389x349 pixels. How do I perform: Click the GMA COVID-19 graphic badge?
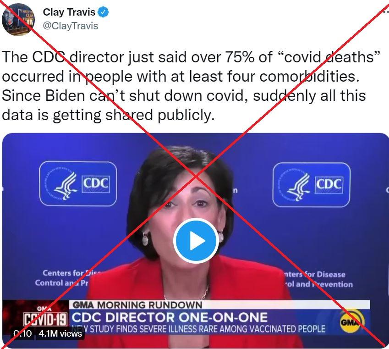45,317
